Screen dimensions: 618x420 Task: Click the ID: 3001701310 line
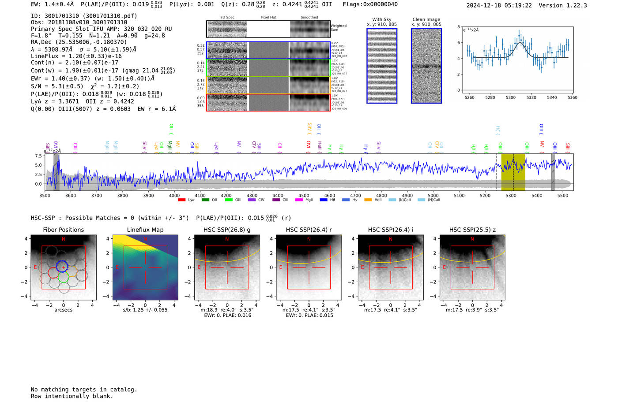coord(84,16)
